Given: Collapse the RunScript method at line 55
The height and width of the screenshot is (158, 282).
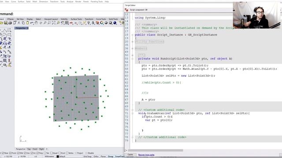Looking at the screenshot, I should (133, 58).
